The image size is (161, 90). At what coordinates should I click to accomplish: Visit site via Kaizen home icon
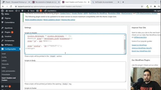tap(10, 11)
